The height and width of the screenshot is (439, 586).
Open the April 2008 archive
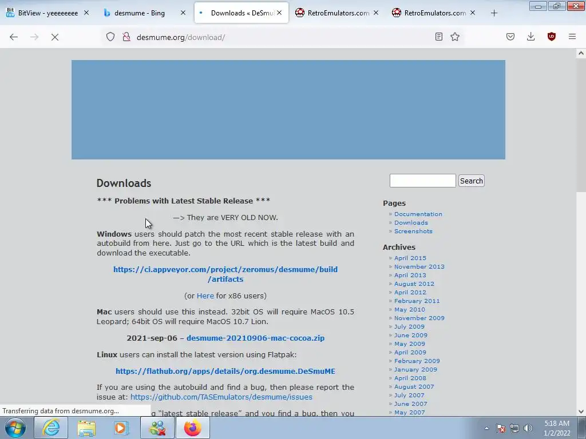click(x=410, y=378)
